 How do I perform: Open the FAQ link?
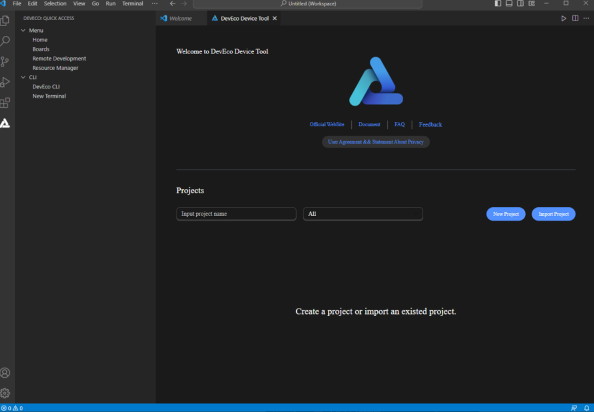click(399, 124)
